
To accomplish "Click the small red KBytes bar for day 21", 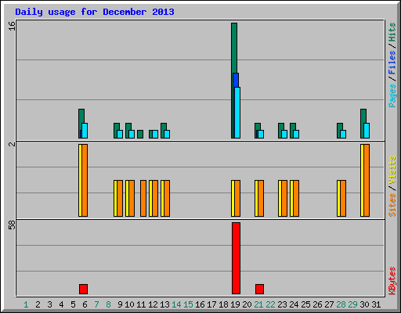I will tap(259, 289).
